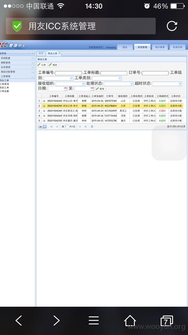Screen dimensions: 188x335
Task: Open the 系统管理 top tab
Action: pyautogui.click(x=142, y=47)
